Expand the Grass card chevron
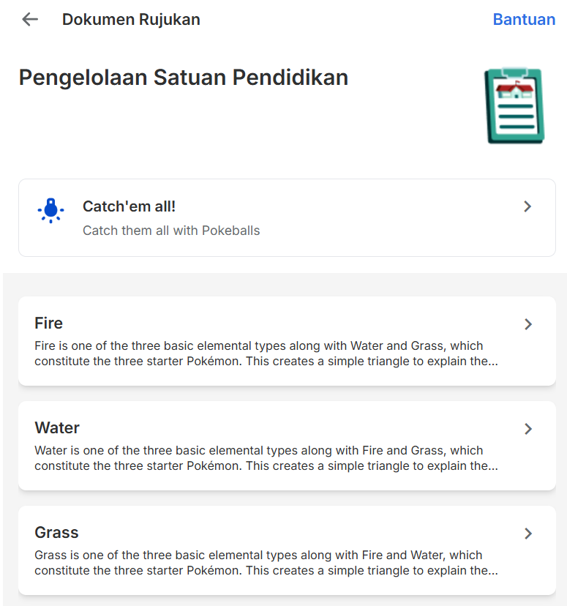 pyautogui.click(x=528, y=534)
